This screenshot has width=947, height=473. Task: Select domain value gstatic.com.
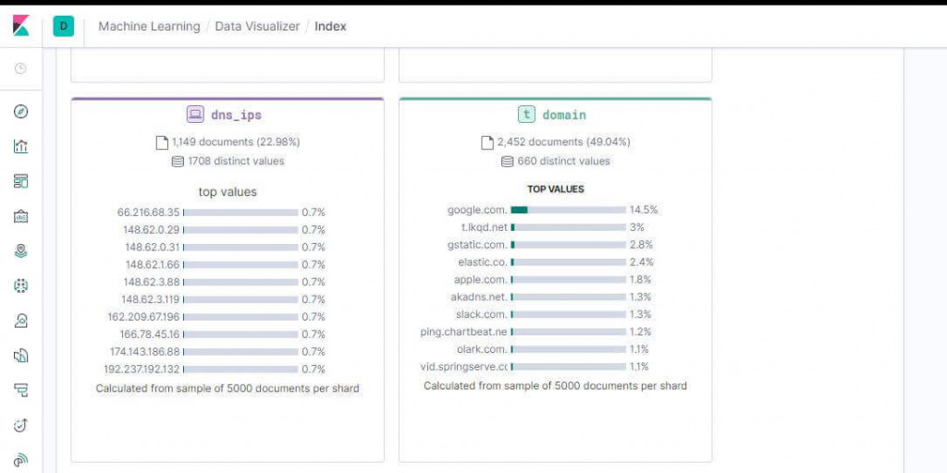point(477,245)
